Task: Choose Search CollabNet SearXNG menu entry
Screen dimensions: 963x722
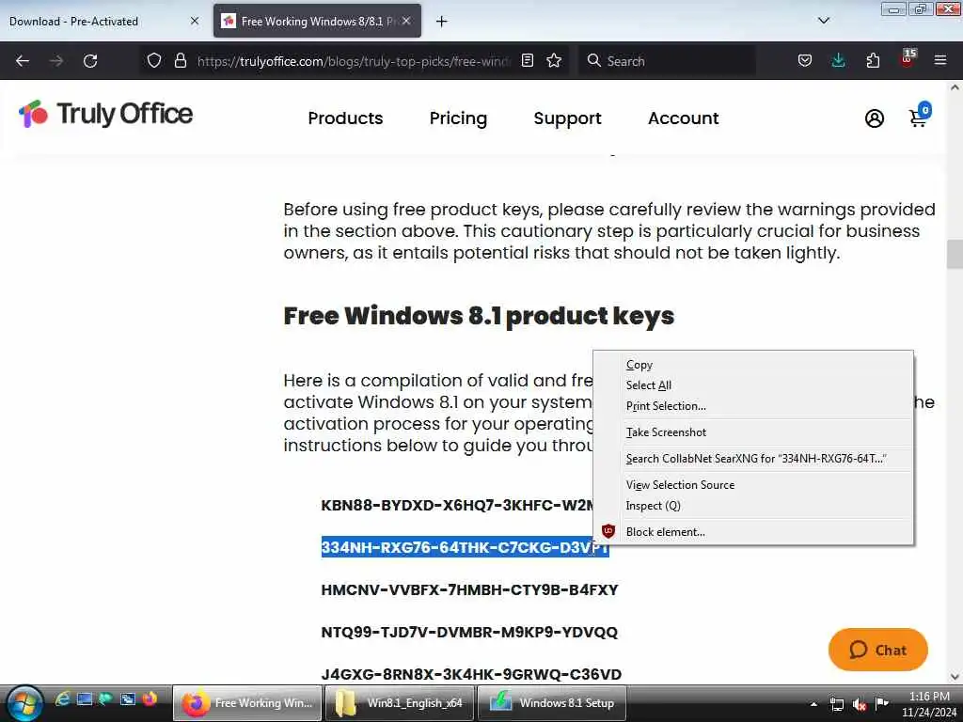Action: point(753,459)
